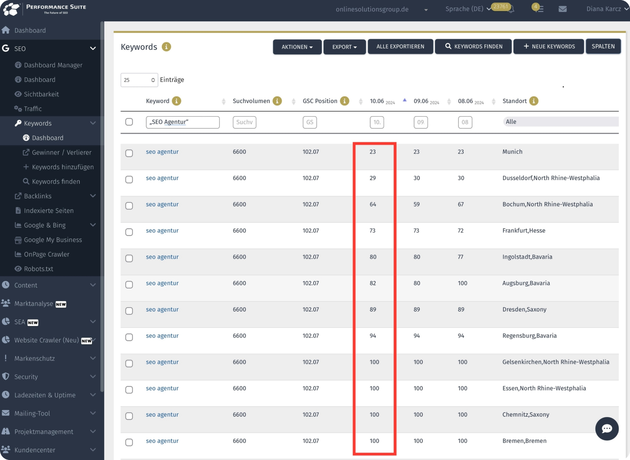Viewport: 630px width, 460px height.
Task: Click the GSC Position filter input field
Action: click(310, 122)
